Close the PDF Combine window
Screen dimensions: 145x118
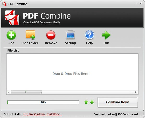[x=141, y=3]
